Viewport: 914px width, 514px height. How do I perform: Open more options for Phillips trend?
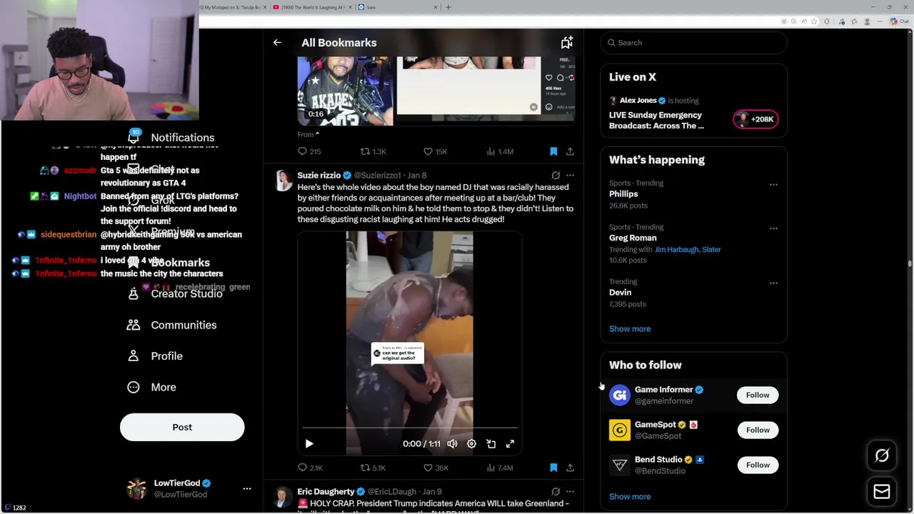pyautogui.click(x=773, y=185)
